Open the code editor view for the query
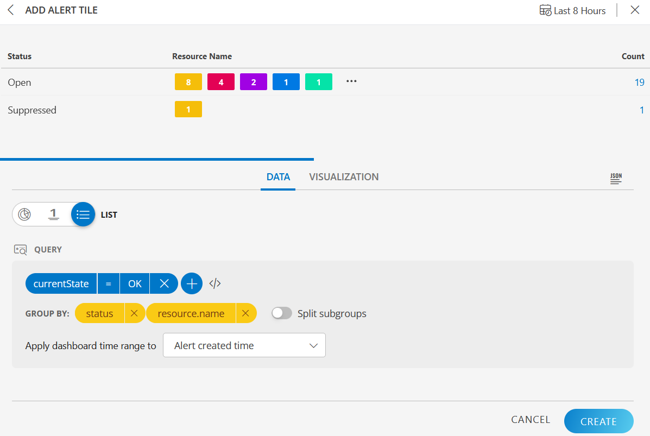The width and height of the screenshot is (650, 436). click(214, 283)
